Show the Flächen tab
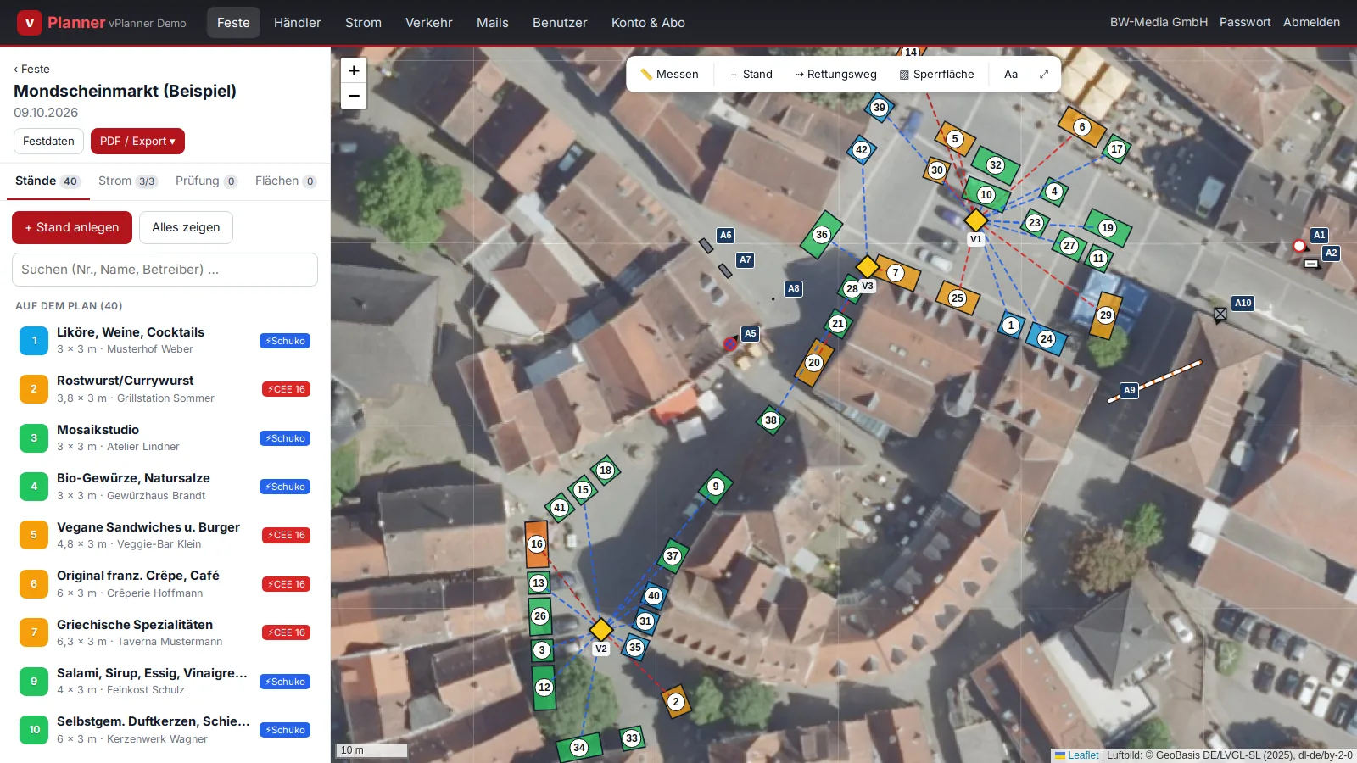 [286, 181]
